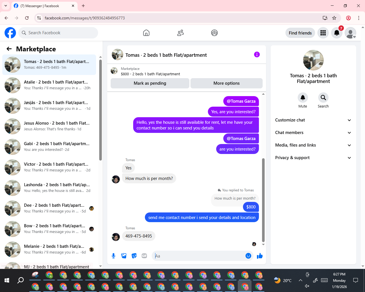Viewport: 365px width, 292px height.
Task: Open the emoji picker
Action: click(x=248, y=256)
